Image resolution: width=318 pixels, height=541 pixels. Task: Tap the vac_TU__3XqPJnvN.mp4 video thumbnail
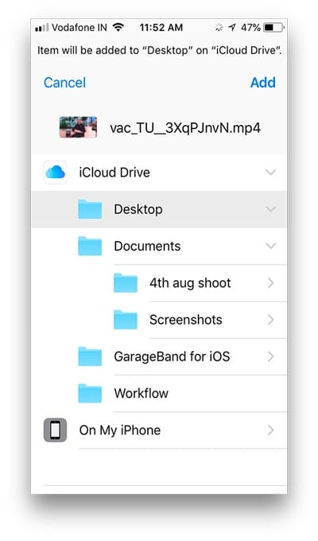click(x=78, y=127)
